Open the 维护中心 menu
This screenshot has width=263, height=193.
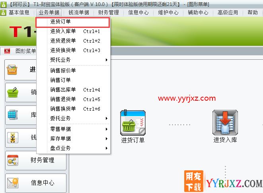[x=168, y=13]
